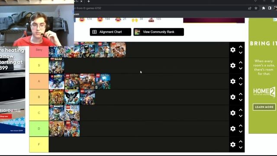Move Sexy tier row up

pyautogui.click(x=241, y=47)
